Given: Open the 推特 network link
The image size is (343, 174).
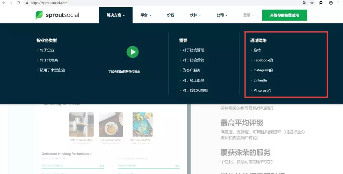Looking at the screenshot, I should (x=257, y=50).
